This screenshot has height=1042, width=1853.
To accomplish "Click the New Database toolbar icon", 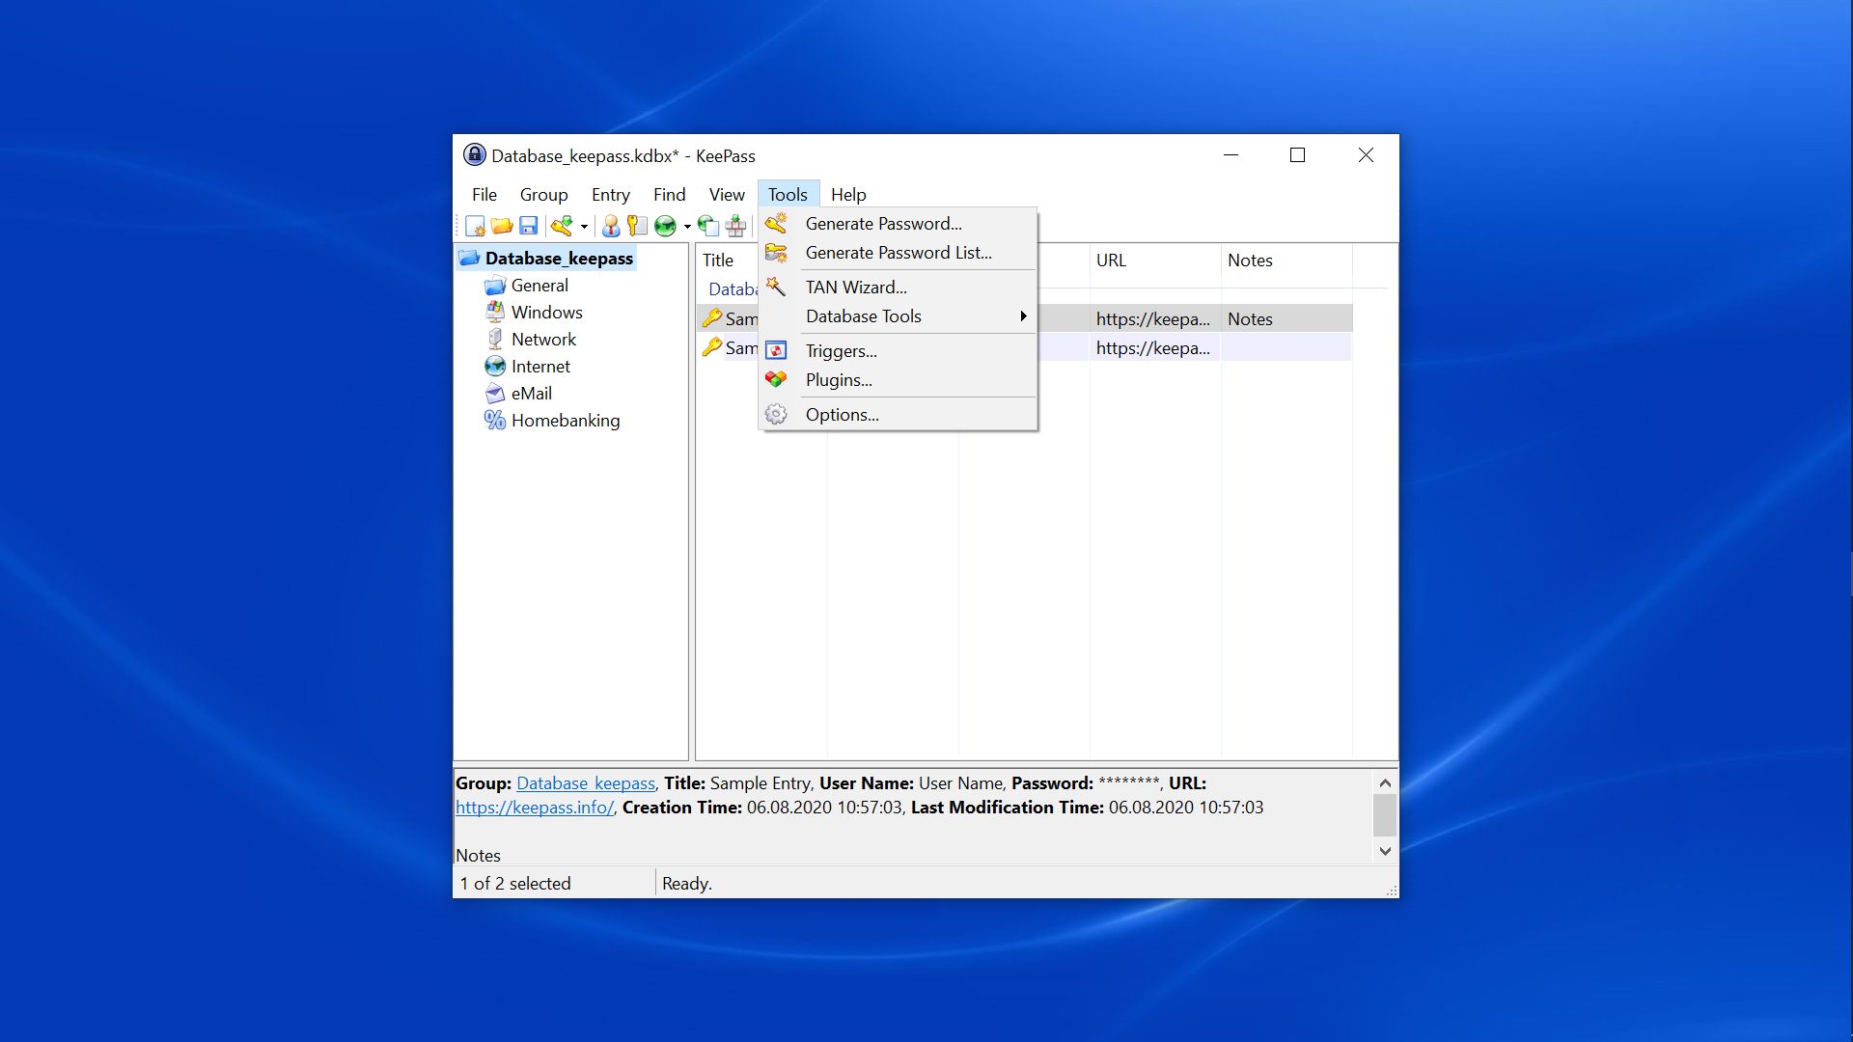I will click(x=475, y=226).
